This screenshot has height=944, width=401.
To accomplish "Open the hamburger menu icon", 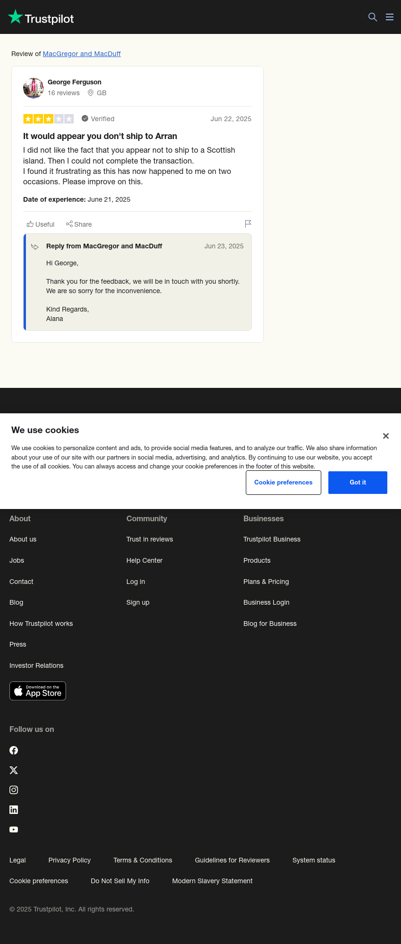I will click(390, 17).
